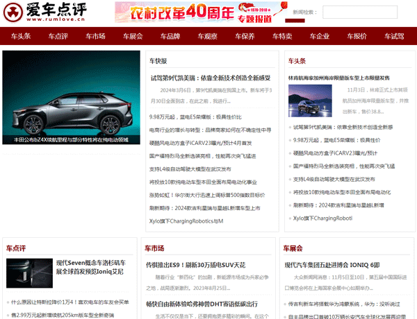Open 车品牌 navigation item
The height and width of the screenshot is (319, 417).
point(170,36)
